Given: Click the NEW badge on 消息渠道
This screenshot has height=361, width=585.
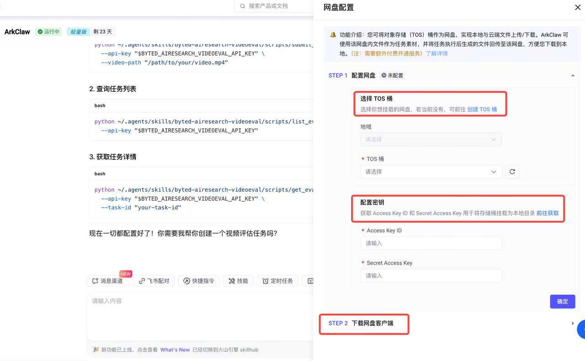Looking at the screenshot, I should pyautogui.click(x=126, y=274).
